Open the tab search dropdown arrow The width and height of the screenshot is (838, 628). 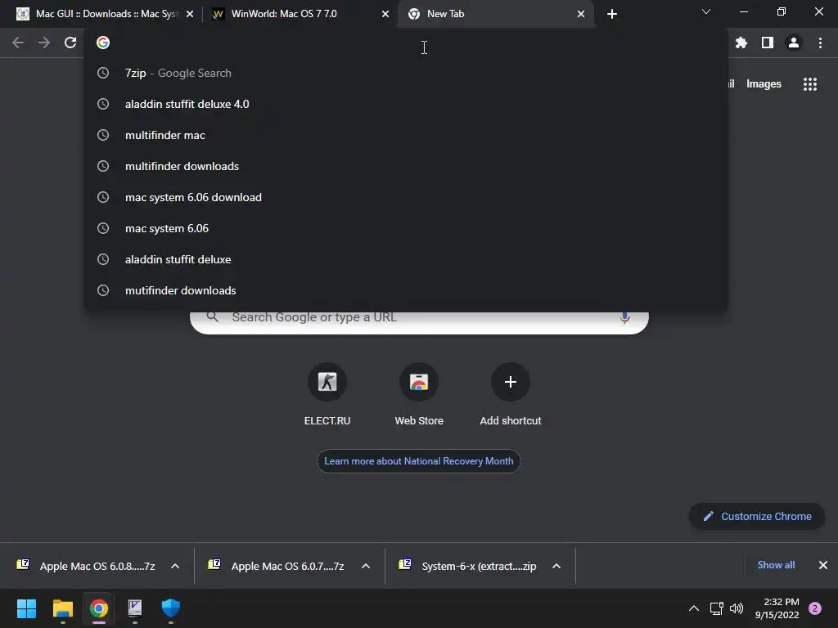point(706,11)
